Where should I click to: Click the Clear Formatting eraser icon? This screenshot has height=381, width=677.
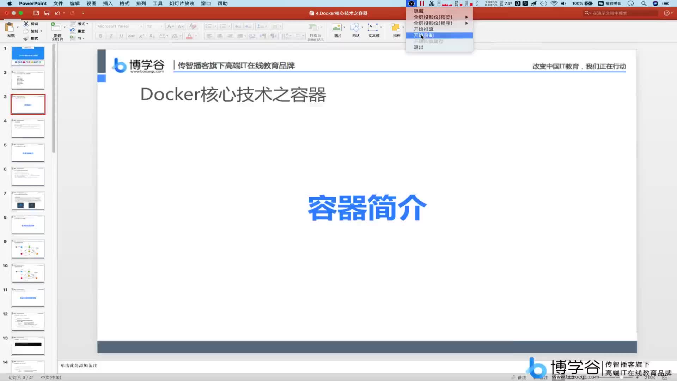click(193, 26)
